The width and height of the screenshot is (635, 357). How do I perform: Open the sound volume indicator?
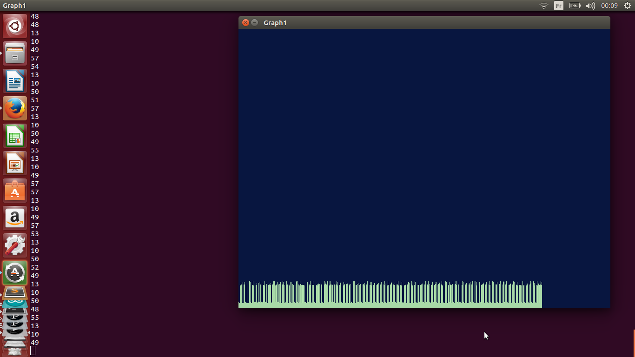coord(590,6)
